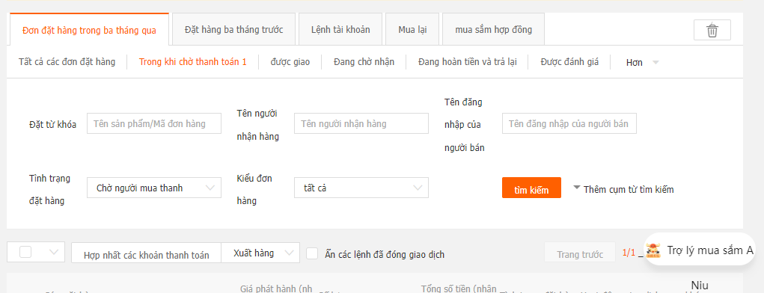
Task: Focus the Tên sản phẩm/Mã đơn hàng field
Action: (154, 123)
